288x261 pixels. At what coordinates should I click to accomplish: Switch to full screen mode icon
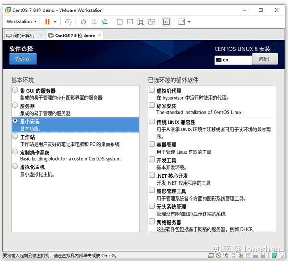pyautogui.click(x=141, y=22)
